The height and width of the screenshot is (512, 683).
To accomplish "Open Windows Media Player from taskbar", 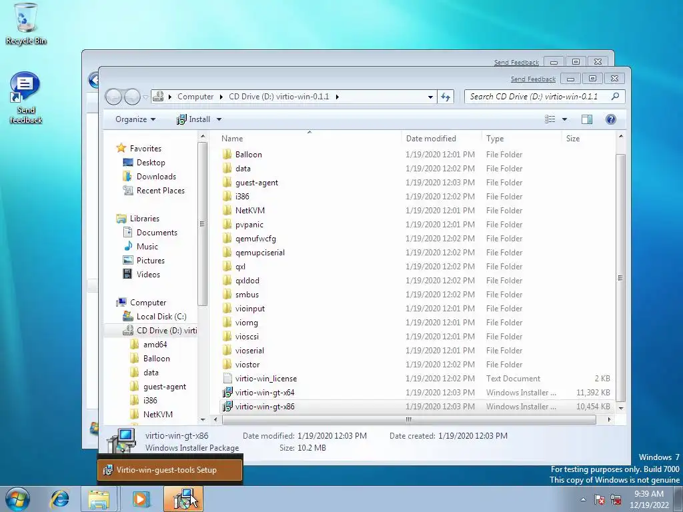I will (x=140, y=499).
